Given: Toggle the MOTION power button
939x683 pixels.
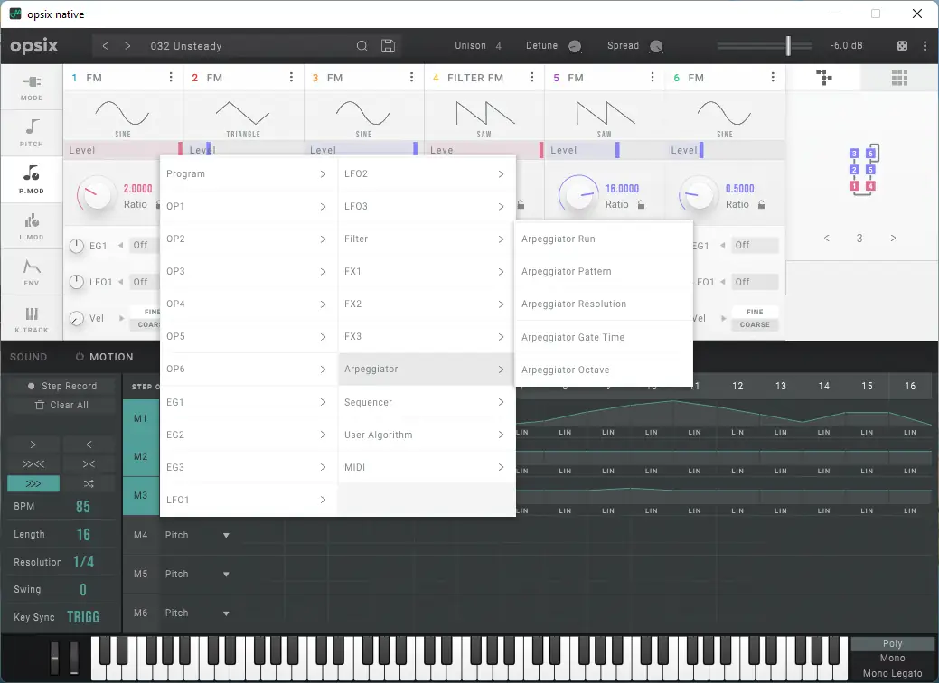Looking at the screenshot, I should tap(79, 357).
